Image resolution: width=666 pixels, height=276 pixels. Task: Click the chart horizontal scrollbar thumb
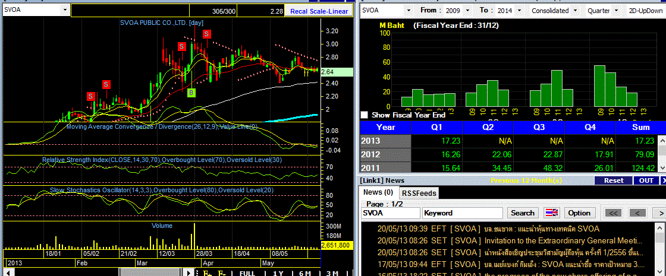[149, 272]
